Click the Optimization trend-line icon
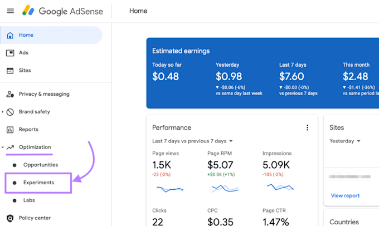Viewport: 379px width, 226px height. 10,148
